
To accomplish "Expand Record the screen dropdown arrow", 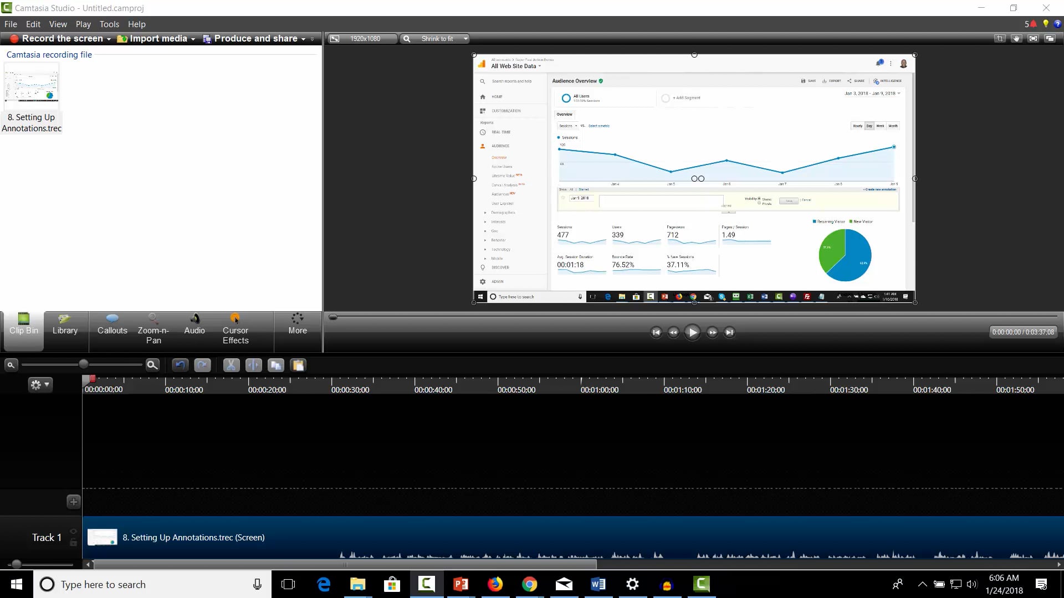I will click(109, 39).
